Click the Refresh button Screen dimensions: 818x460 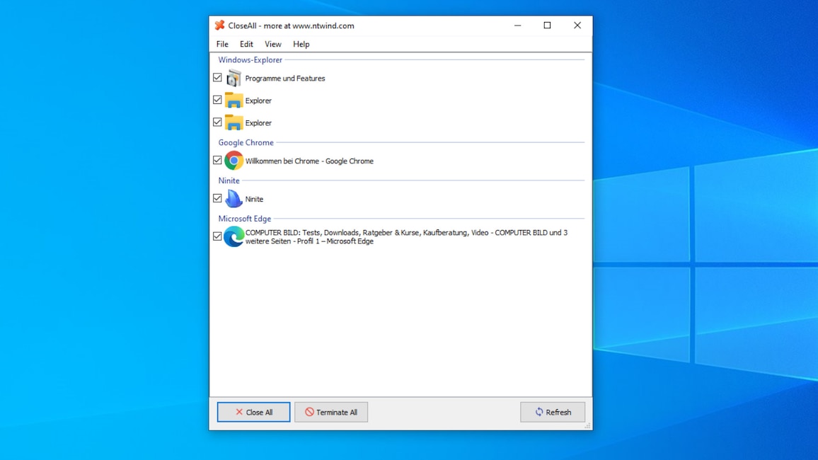(x=553, y=412)
